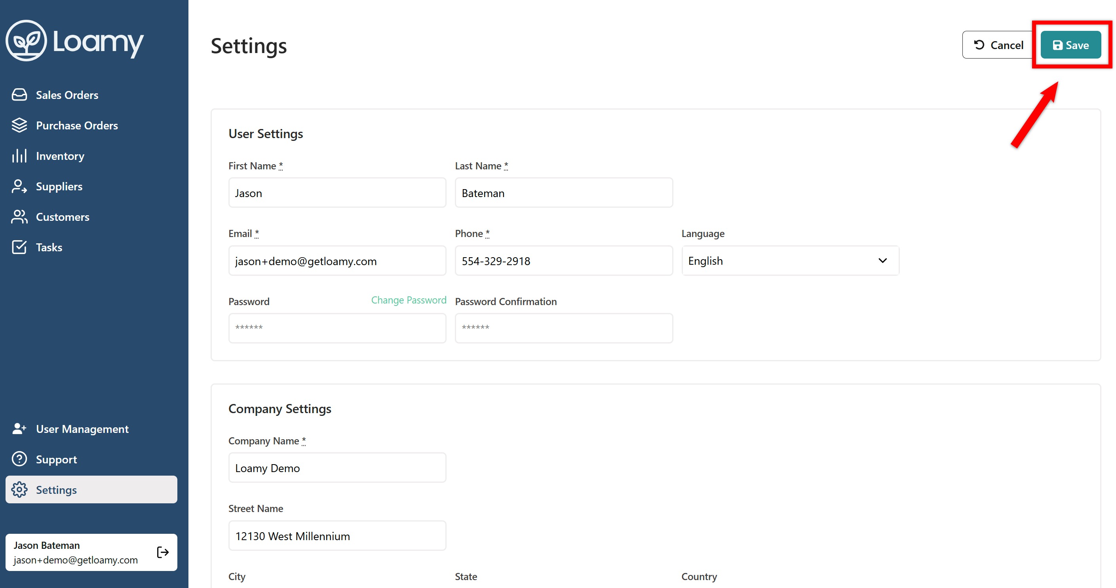Click the Email input field
This screenshot has width=1116, height=588.
coord(337,261)
